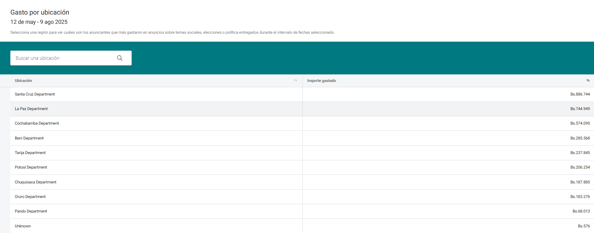Click the Bs.744.949 amount cell
594x233 pixels.
click(x=580, y=109)
